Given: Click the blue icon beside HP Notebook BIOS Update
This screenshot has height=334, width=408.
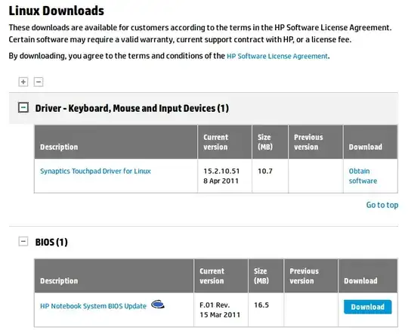Looking at the screenshot, I should [158, 304].
